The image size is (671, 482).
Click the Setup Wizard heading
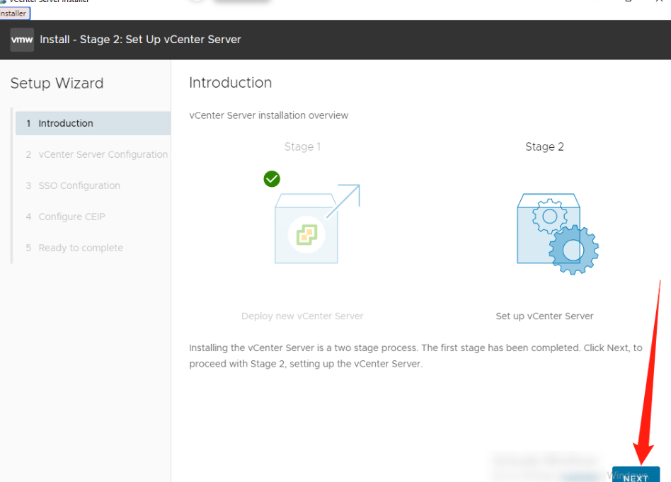tap(57, 84)
